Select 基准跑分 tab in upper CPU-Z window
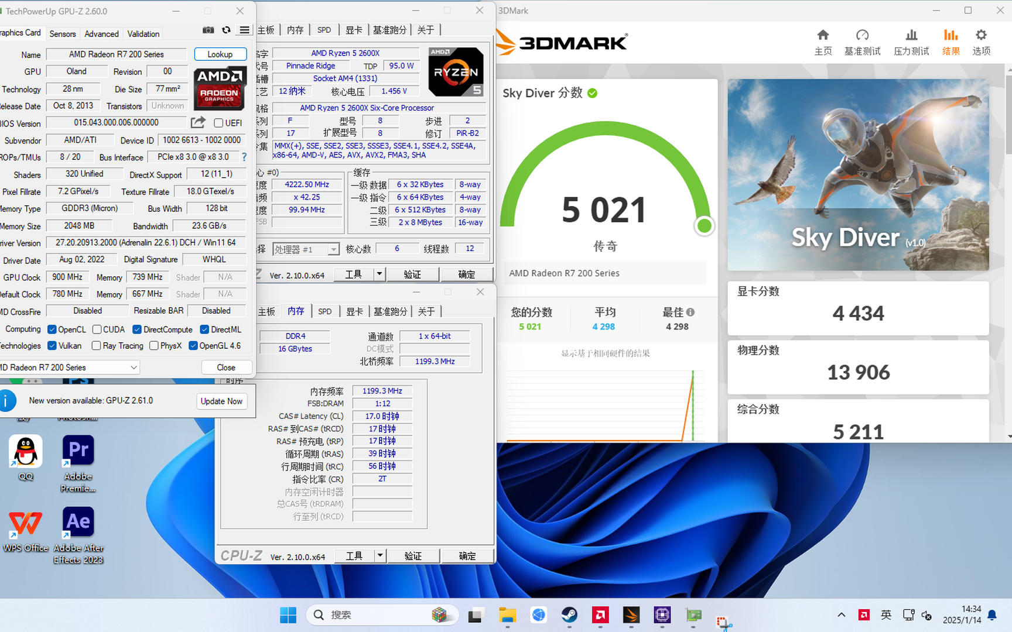1012x632 pixels. [390, 30]
